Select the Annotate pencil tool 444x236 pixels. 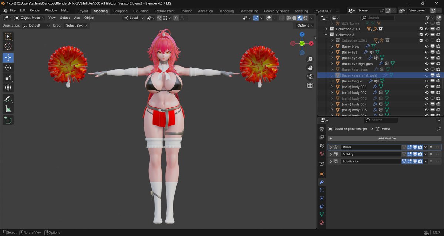click(x=8, y=99)
